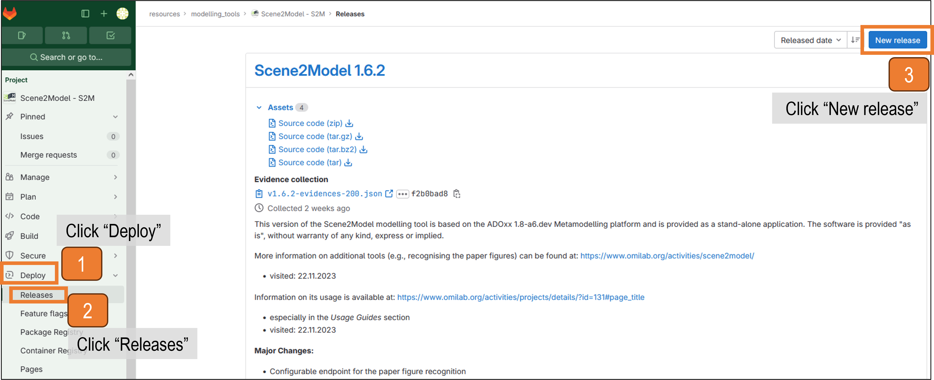The height and width of the screenshot is (380, 934).
Task: Open Scene2Model - S2M project in sidebar
Action: [x=57, y=98]
